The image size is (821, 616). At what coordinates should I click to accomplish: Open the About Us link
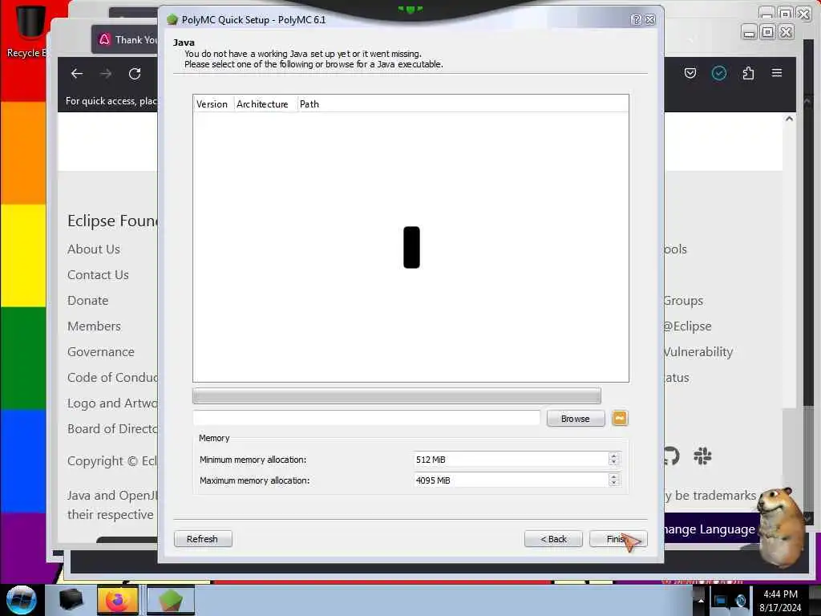[x=94, y=249]
